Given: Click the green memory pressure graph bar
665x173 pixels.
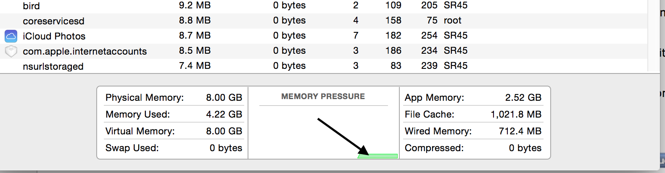Looking at the screenshot, I should (377, 156).
